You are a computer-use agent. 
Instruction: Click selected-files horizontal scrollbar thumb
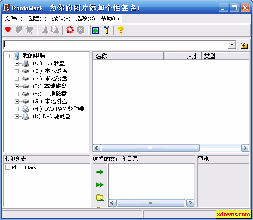point(151,202)
